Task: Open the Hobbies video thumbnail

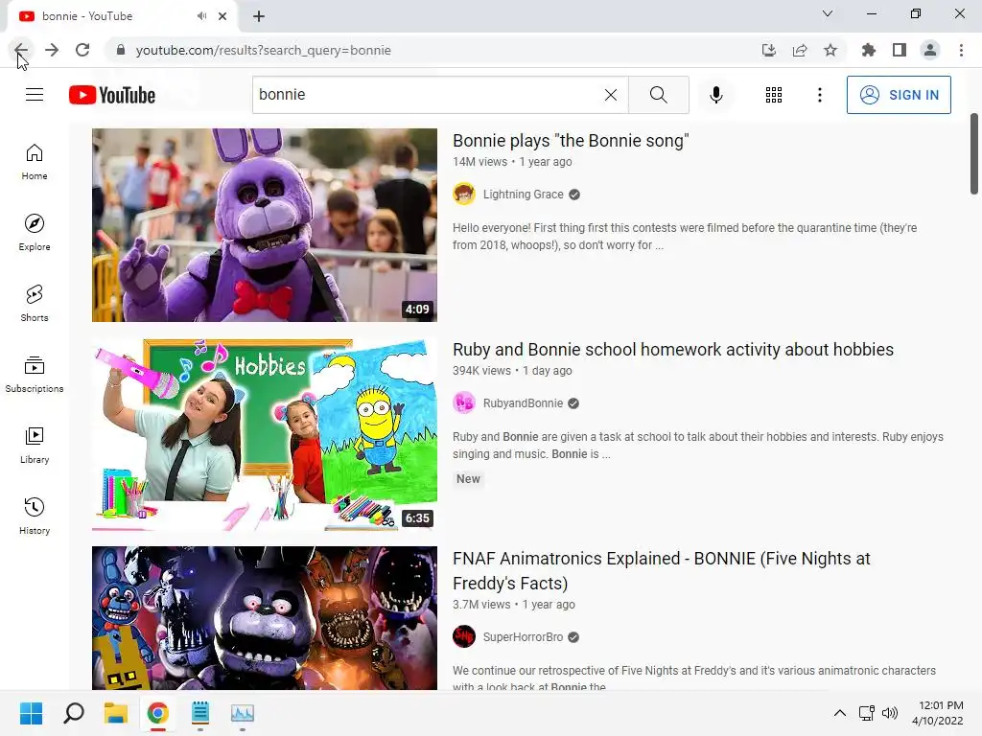Action: click(x=265, y=434)
